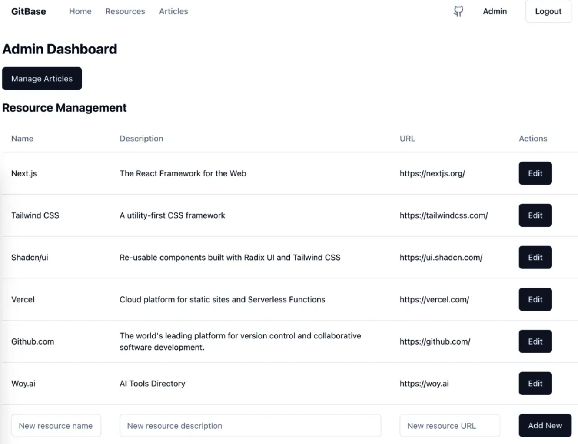Edit the Next.js resource
The width and height of the screenshot is (578, 444).
(535, 173)
